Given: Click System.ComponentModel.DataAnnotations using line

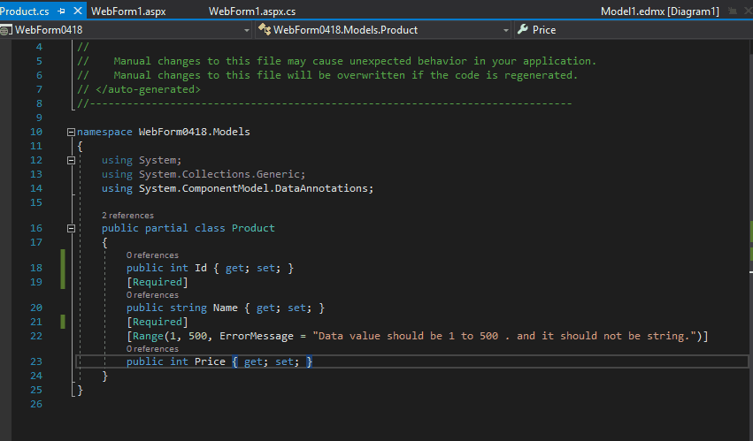Looking at the screenshot, I should [x=237, y=188].
